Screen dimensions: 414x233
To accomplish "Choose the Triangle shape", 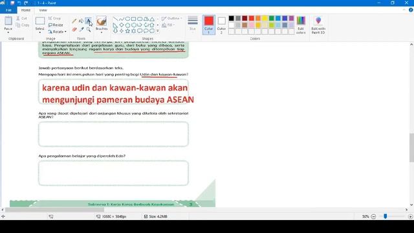I will [x=152, y=19].
